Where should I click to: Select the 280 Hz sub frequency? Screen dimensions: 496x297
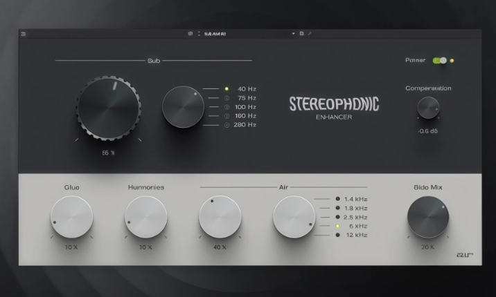pyautogui.click(x=227, y=125)
